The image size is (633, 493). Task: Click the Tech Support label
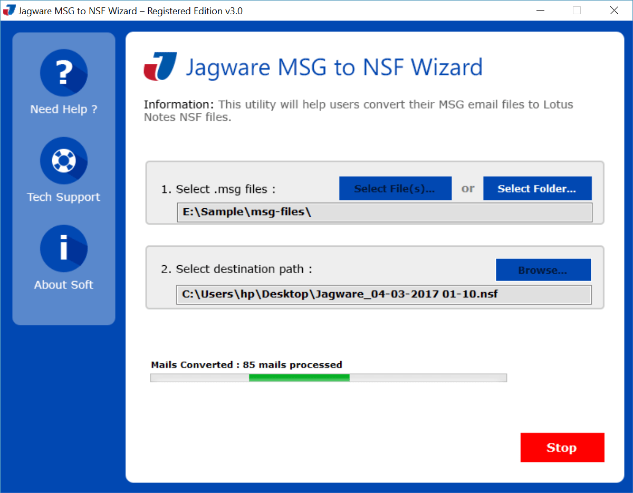point(63,197)
